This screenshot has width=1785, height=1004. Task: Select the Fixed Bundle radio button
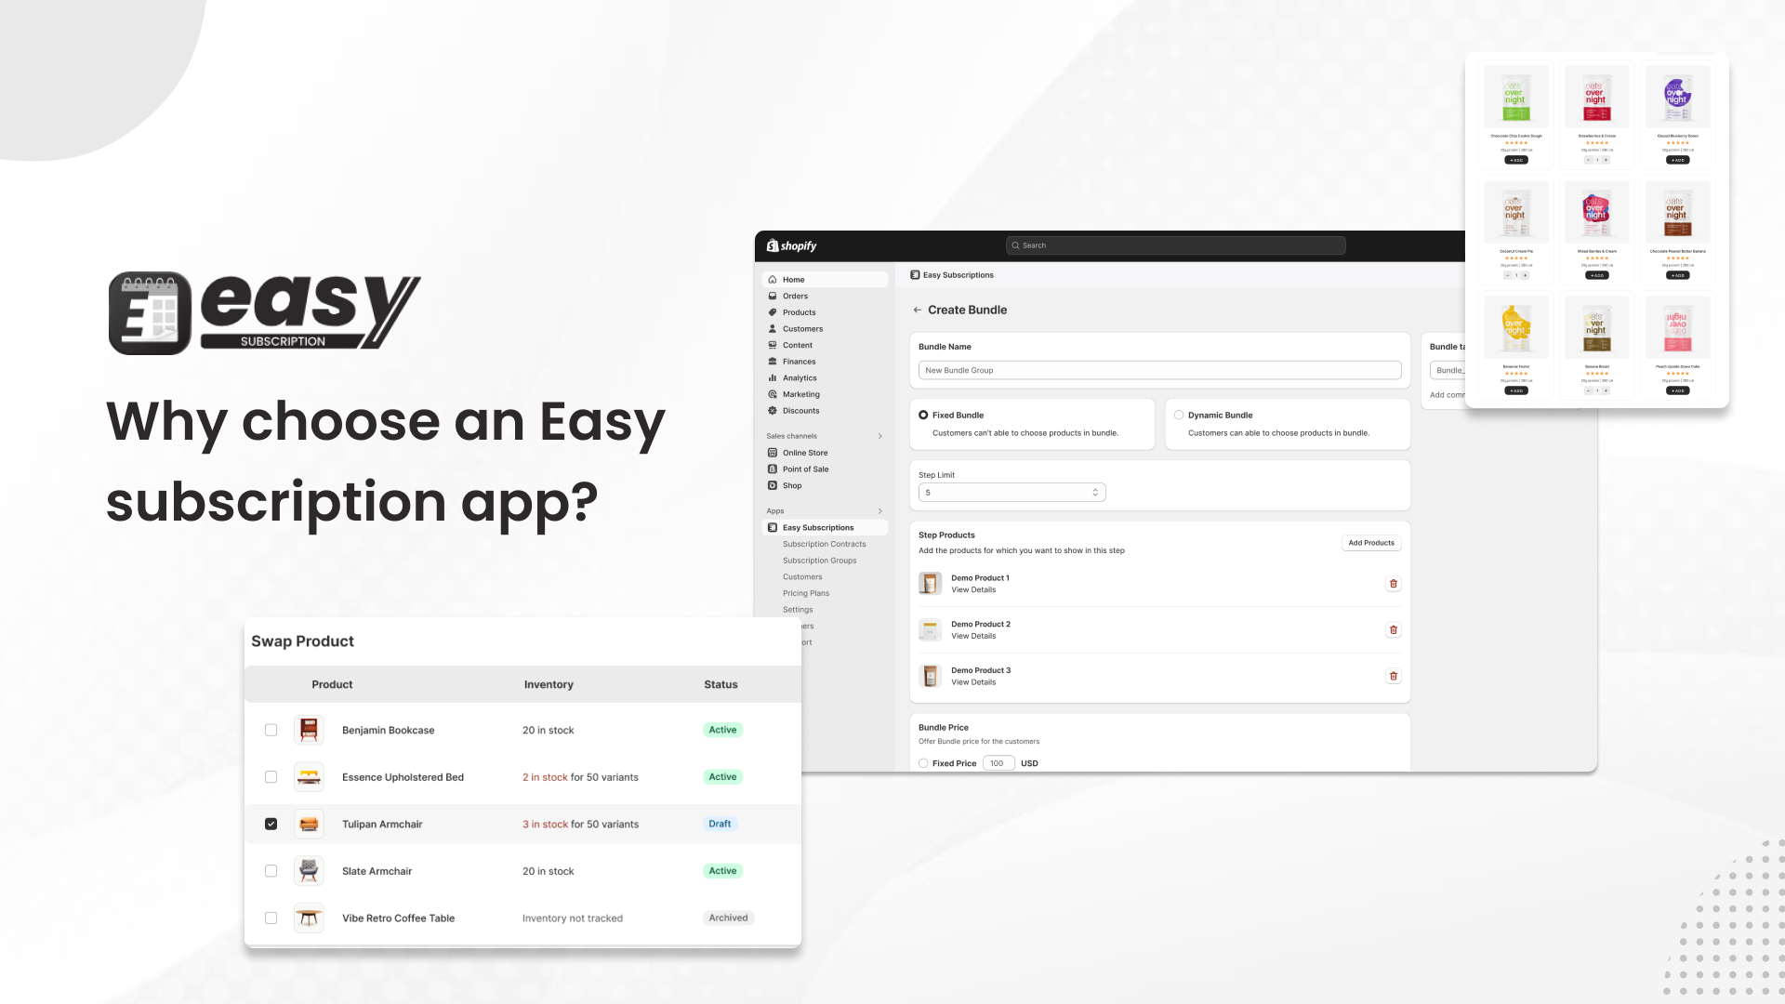click(924, 415)
